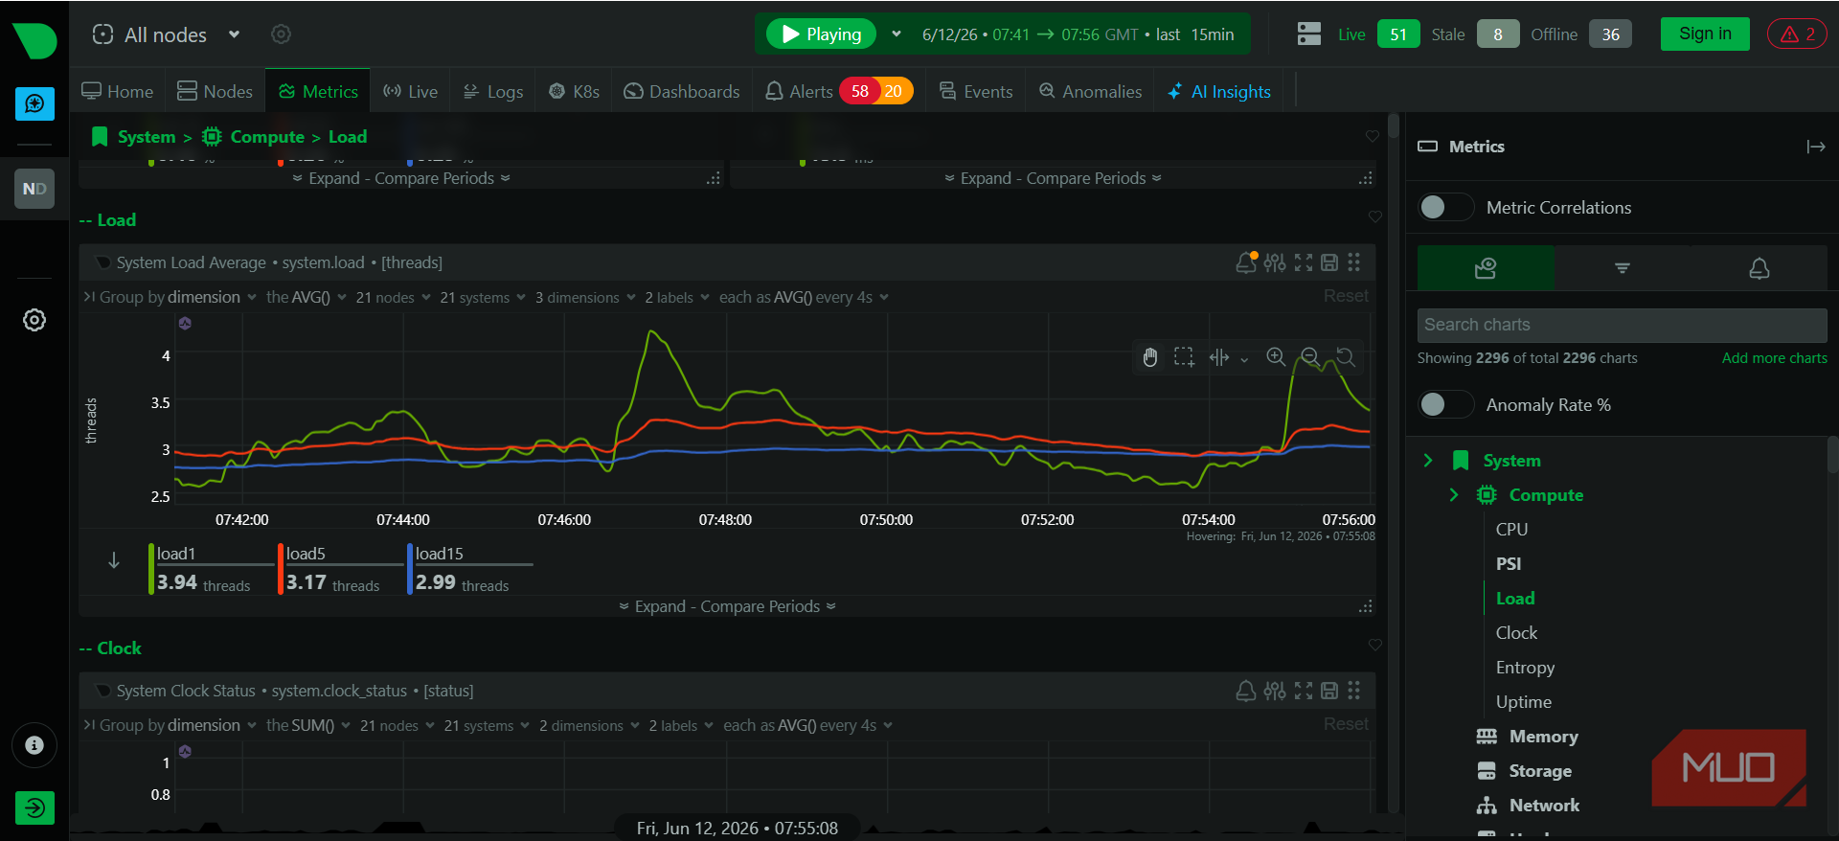Click the Offline nodes count 36
1839x841 pixels.
coord(1611,34)
